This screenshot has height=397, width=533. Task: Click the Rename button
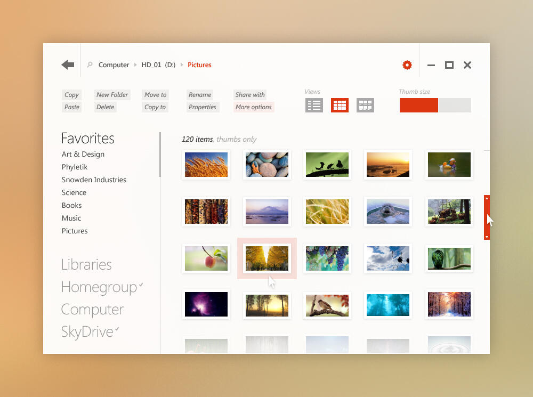200,95
